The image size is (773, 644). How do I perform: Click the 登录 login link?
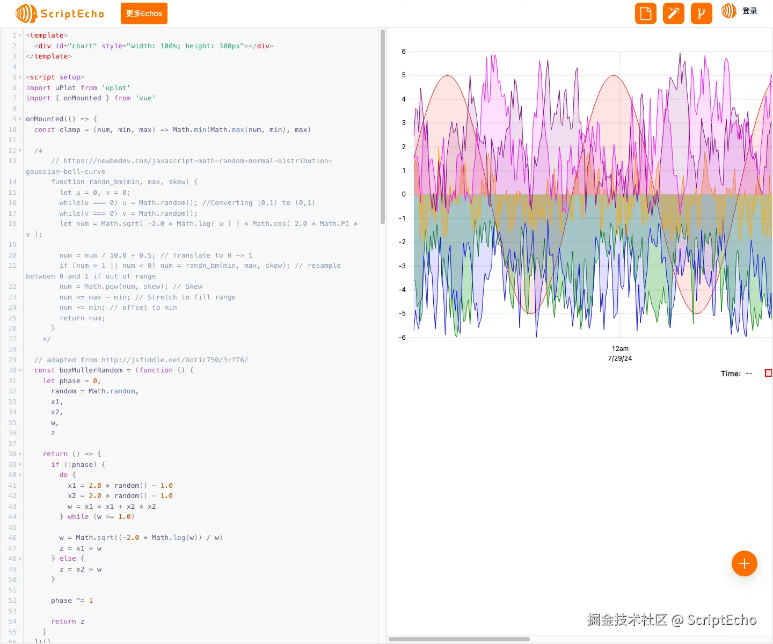[750, 11]
